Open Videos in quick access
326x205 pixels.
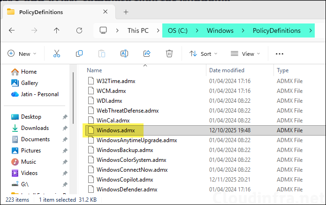click(24, 173)
